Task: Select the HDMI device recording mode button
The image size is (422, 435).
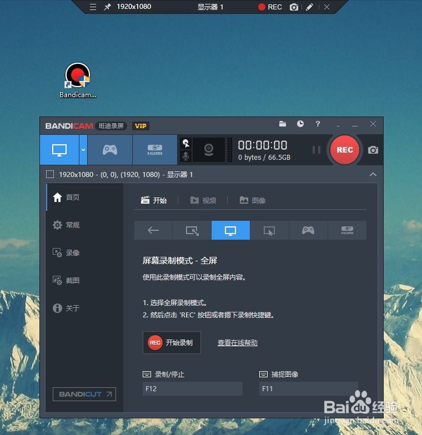Action: 155,150
